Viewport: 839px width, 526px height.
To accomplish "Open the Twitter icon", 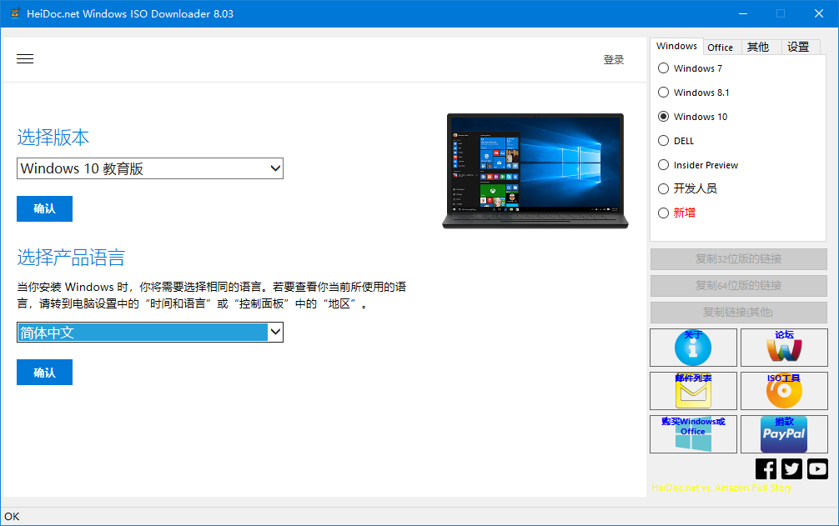I will tap(791, 468).
